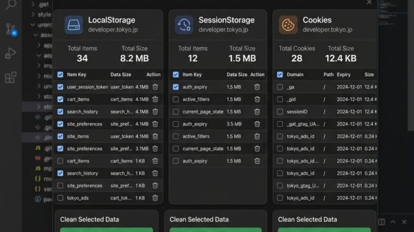
Task: Click the Cookies cookie icon
Action: pyautogui.click(x=288, y=24)
